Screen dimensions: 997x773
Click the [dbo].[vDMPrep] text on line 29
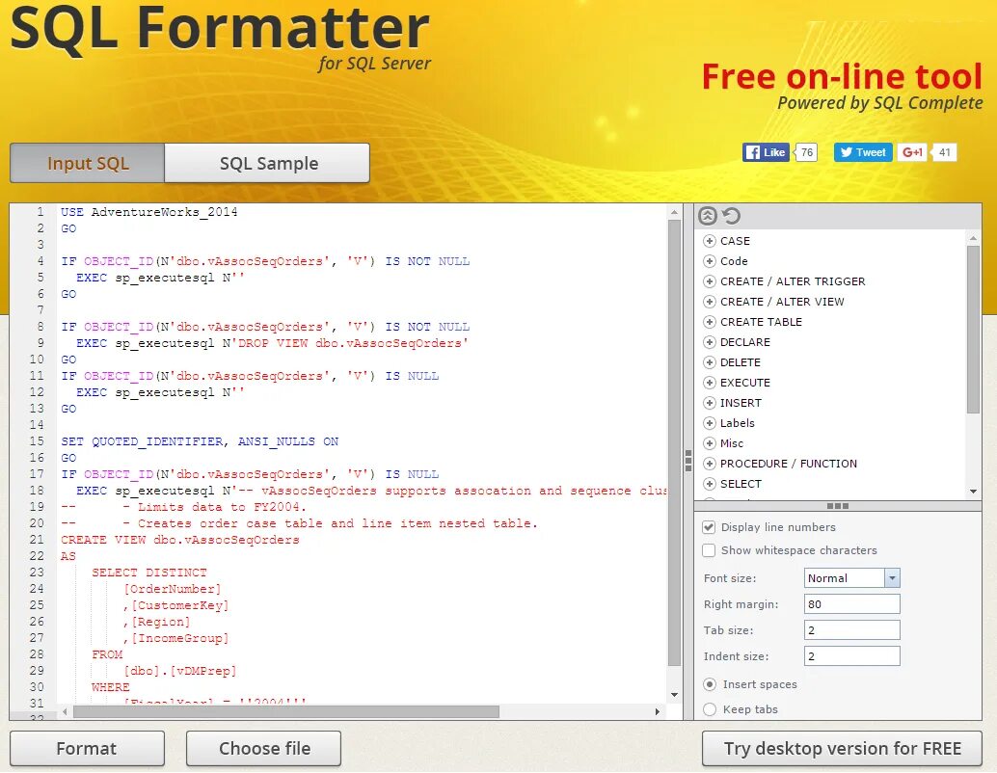[180, 671]
